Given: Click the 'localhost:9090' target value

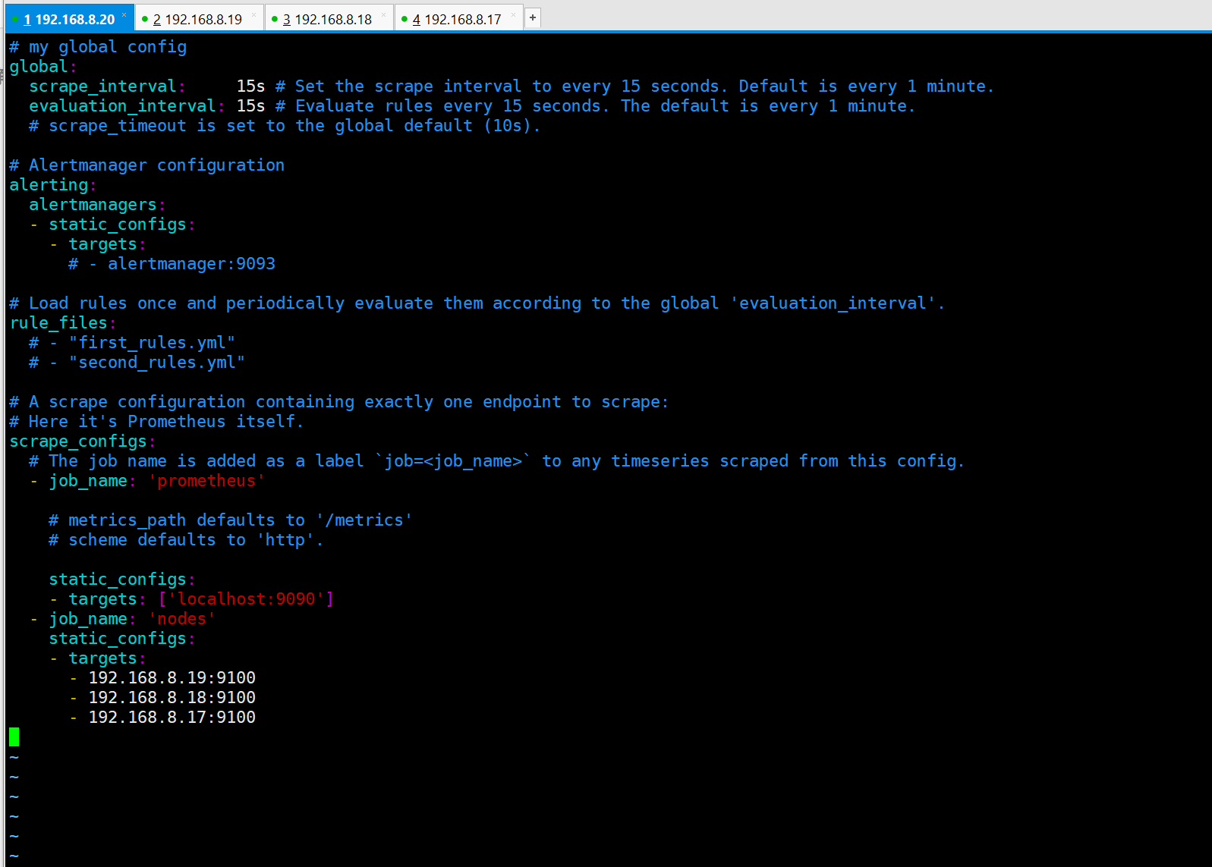Looking at the screenshot, I should click(246, 599).
